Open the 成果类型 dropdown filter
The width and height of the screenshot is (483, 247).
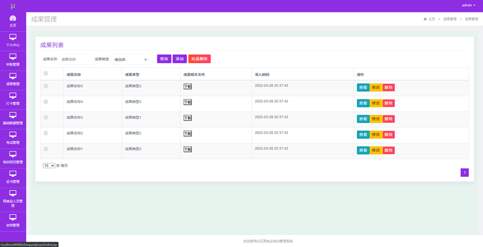click(129, 59)
